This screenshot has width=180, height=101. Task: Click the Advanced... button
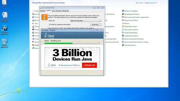tap(96, 25)
